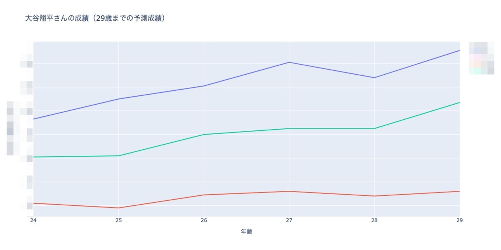501x250 pixels.
Task: Select the green line's point at age 28
Action: [x=374, y=128]
